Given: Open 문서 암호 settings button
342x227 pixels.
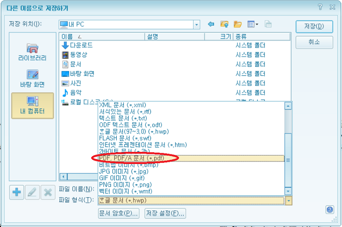Looking at the screenshot, I should tap(118, 213).
